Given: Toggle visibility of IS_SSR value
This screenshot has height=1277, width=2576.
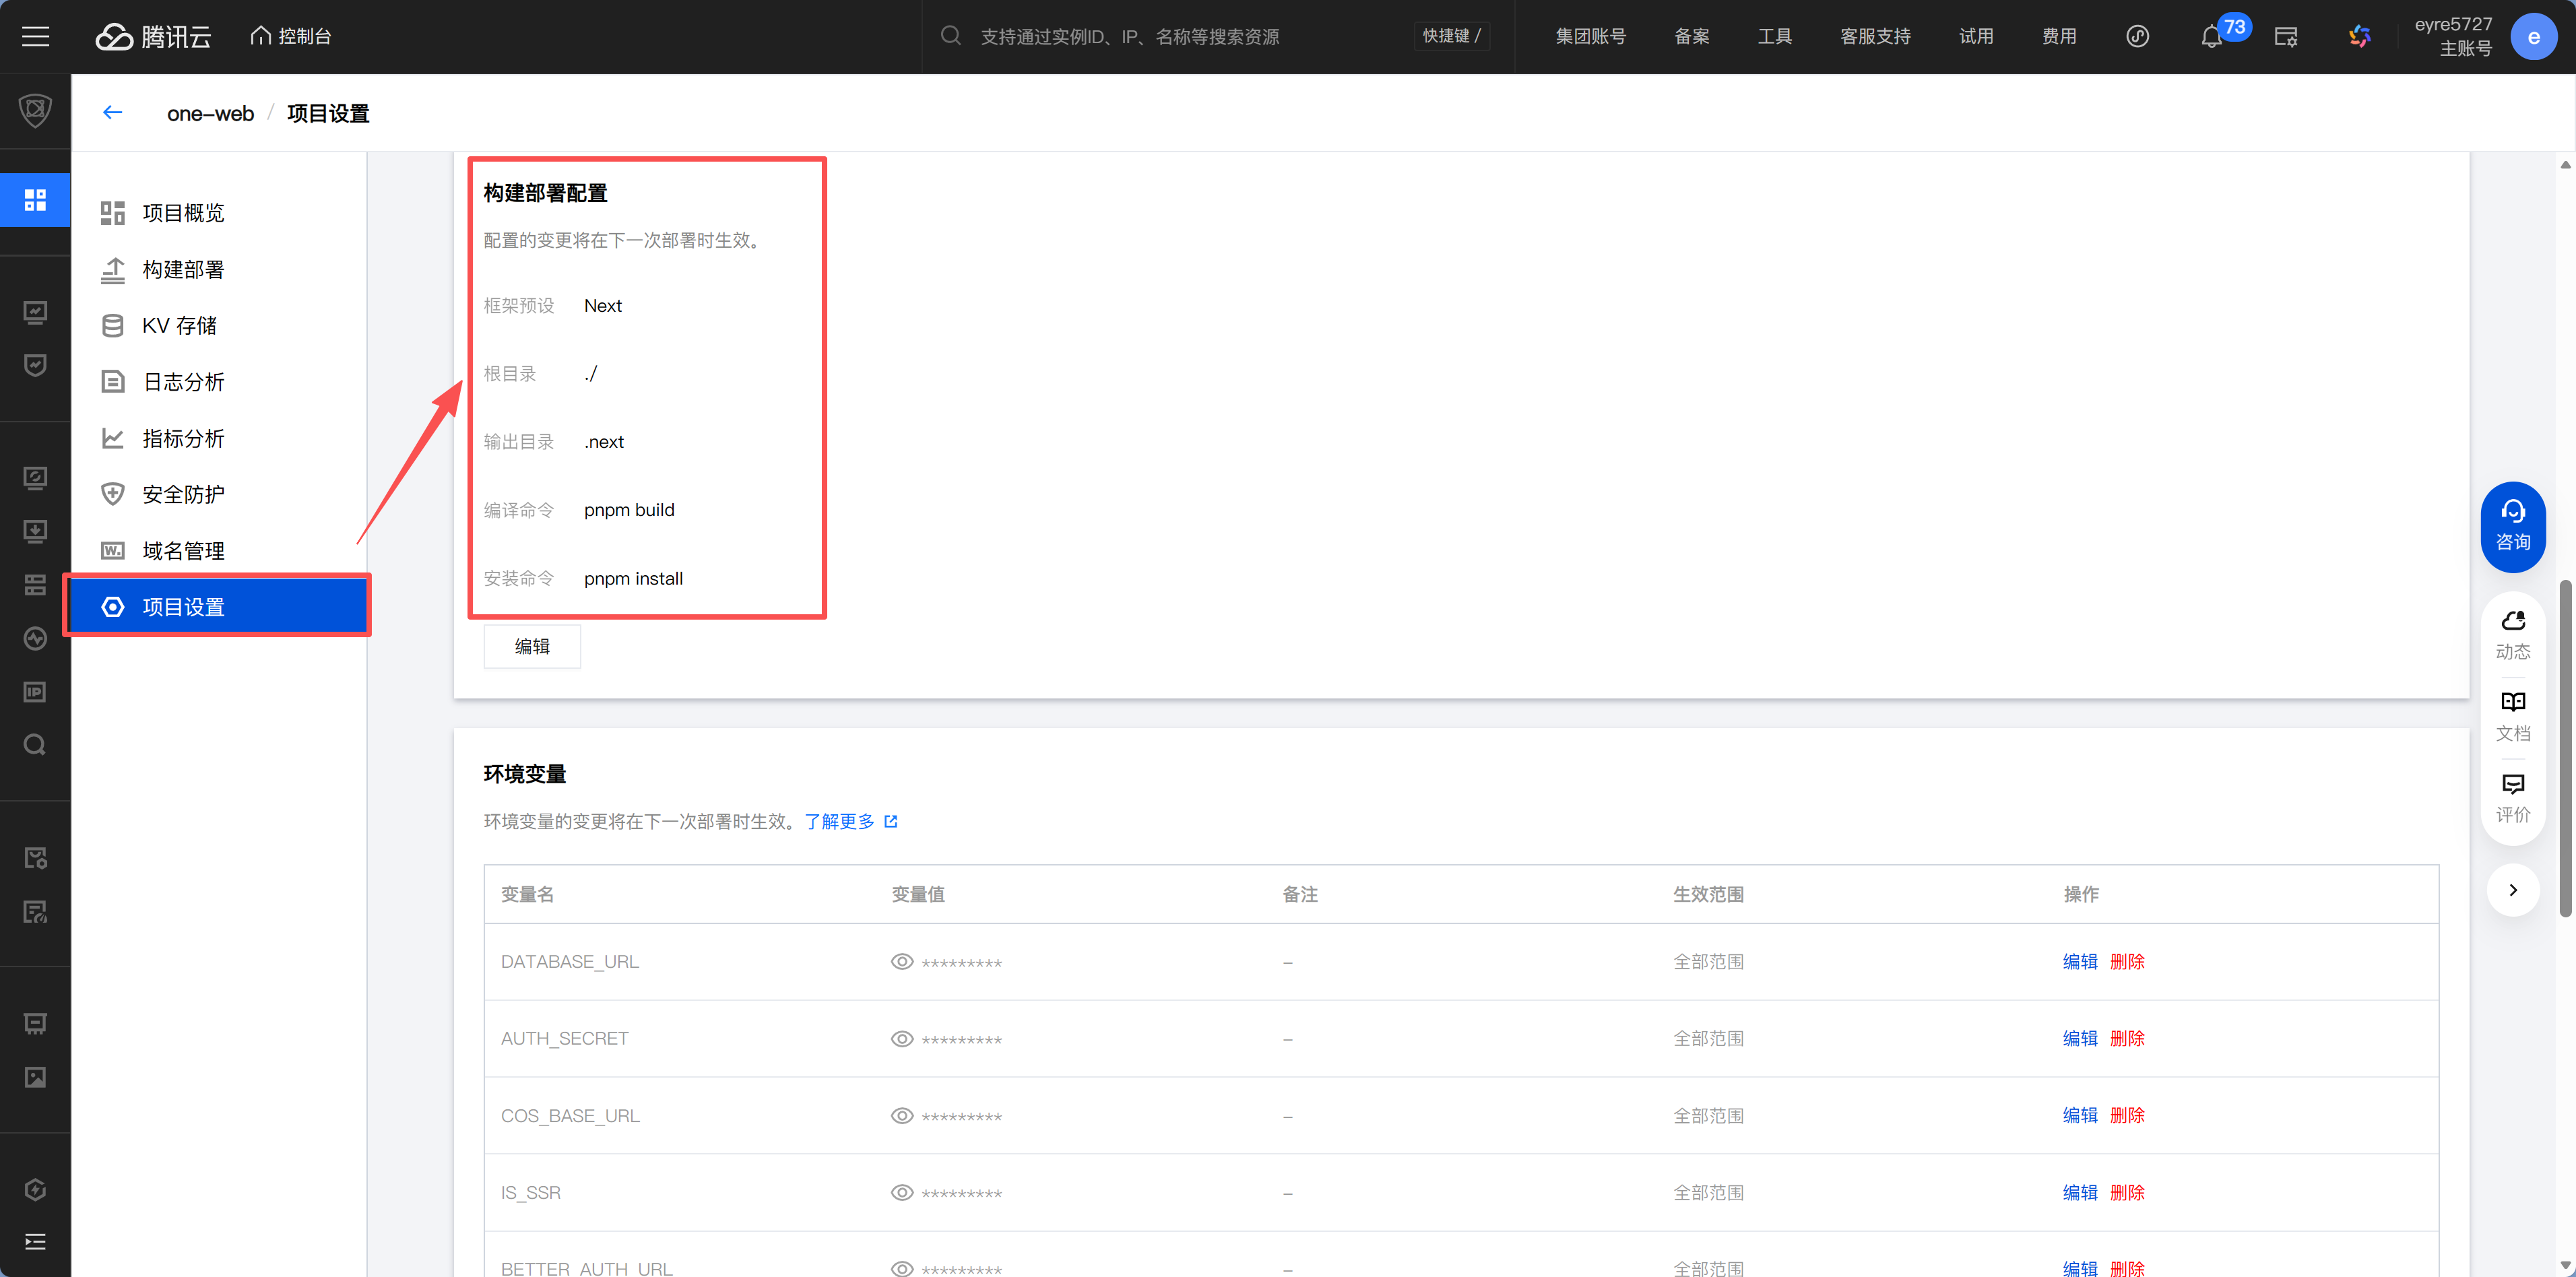Looking at the screenshot, I should point(901,1192).
